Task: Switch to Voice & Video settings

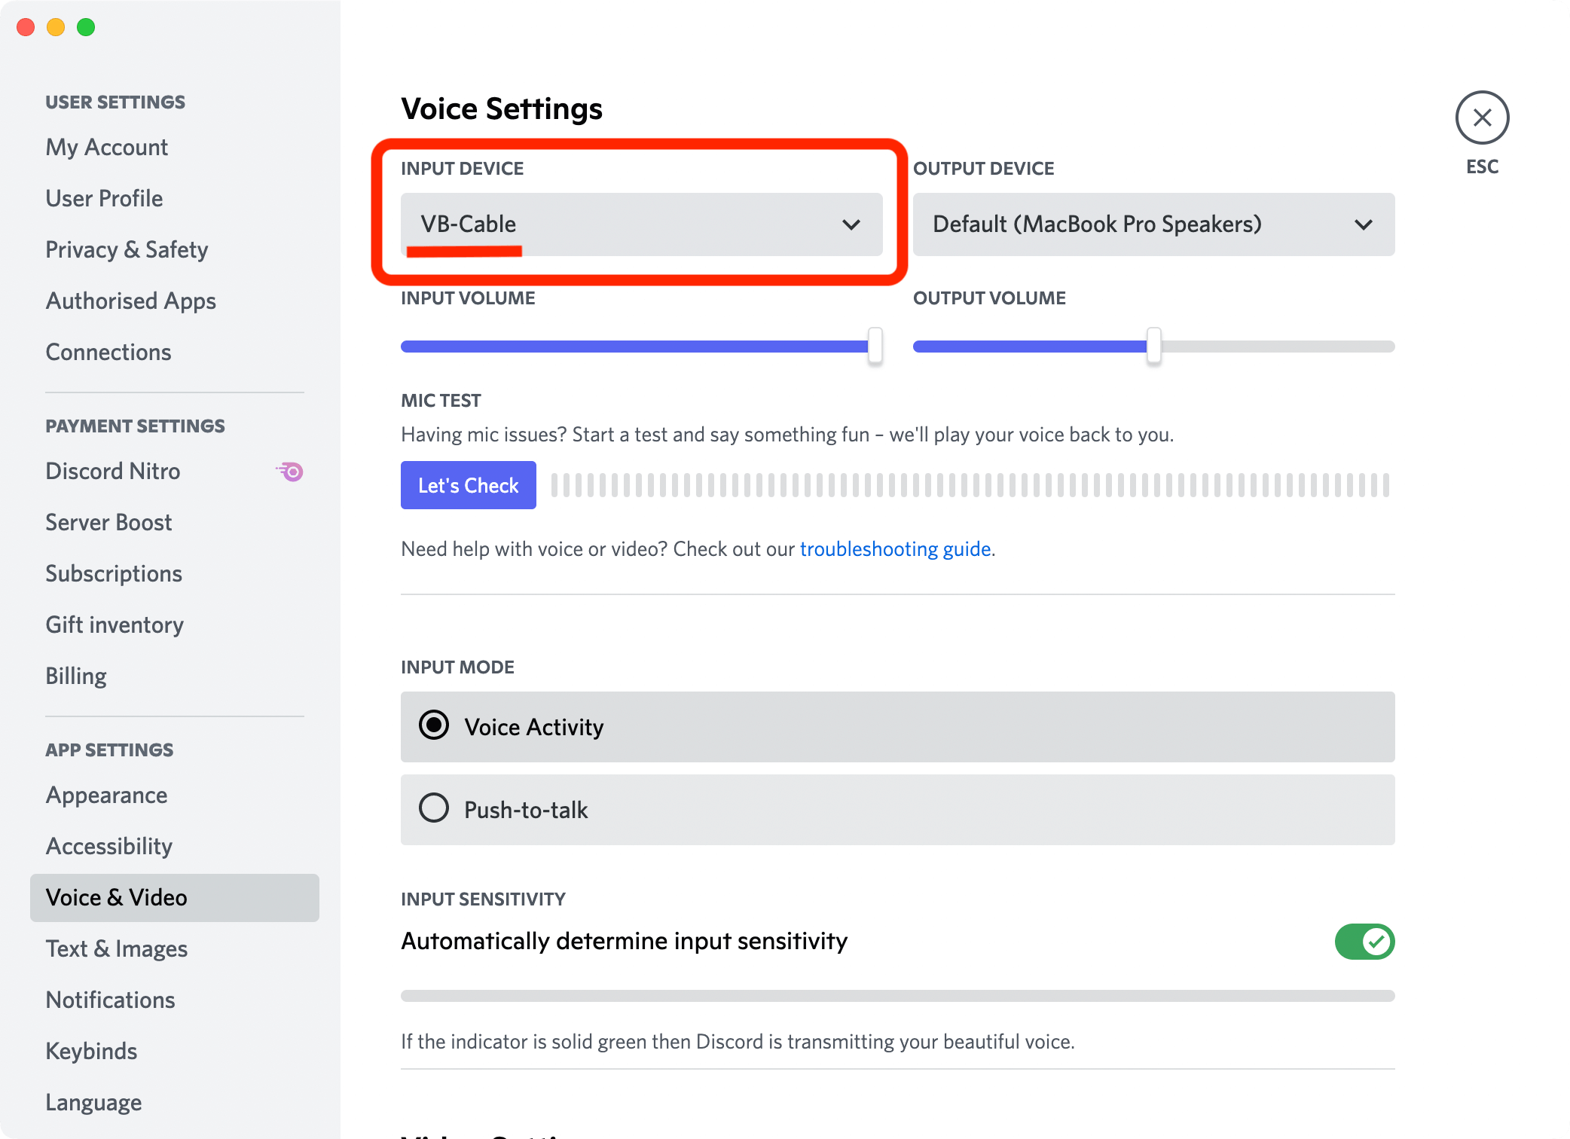Action: [x=117, y=897]
